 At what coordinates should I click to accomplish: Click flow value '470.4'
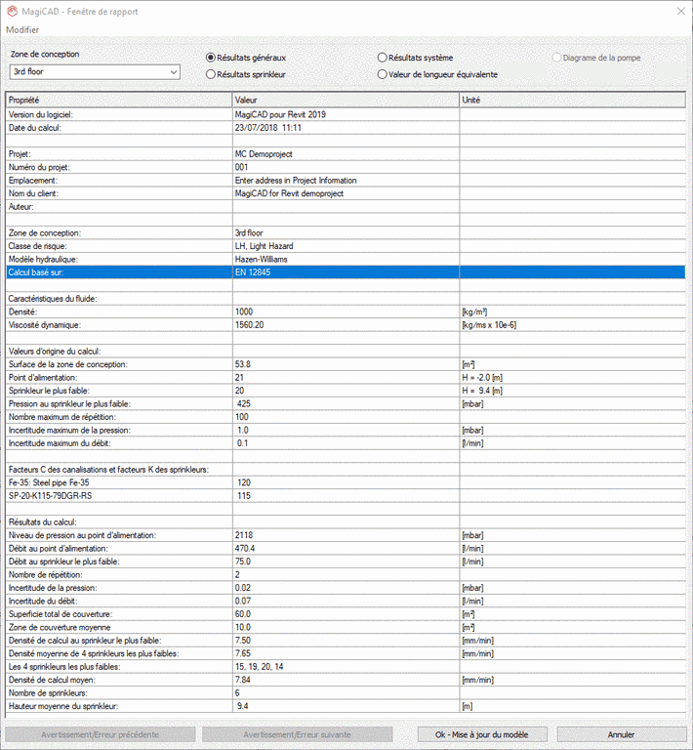(x=245, y=549)
